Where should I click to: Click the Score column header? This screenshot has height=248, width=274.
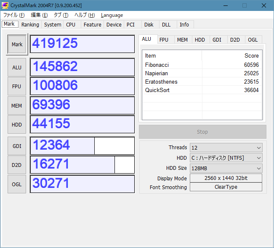[x=231, y=55]
